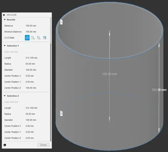Click Selection 1 Center Position X value
Screen dimensions: 168x152
30,76
